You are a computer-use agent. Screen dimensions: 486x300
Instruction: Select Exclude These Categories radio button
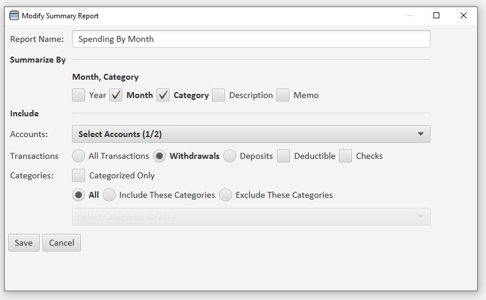[226, 195]
